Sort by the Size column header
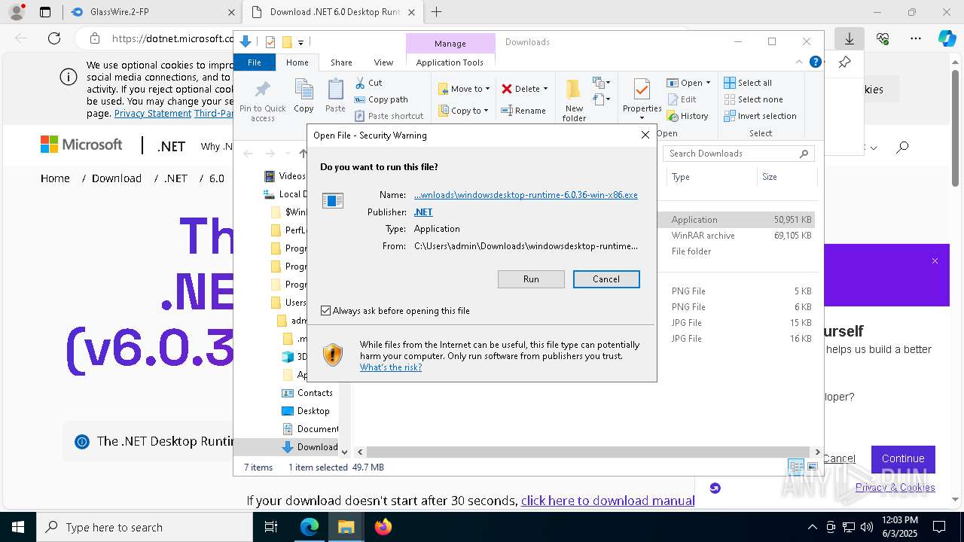Screen dimensions: 964x542 (x=786, y=177)
